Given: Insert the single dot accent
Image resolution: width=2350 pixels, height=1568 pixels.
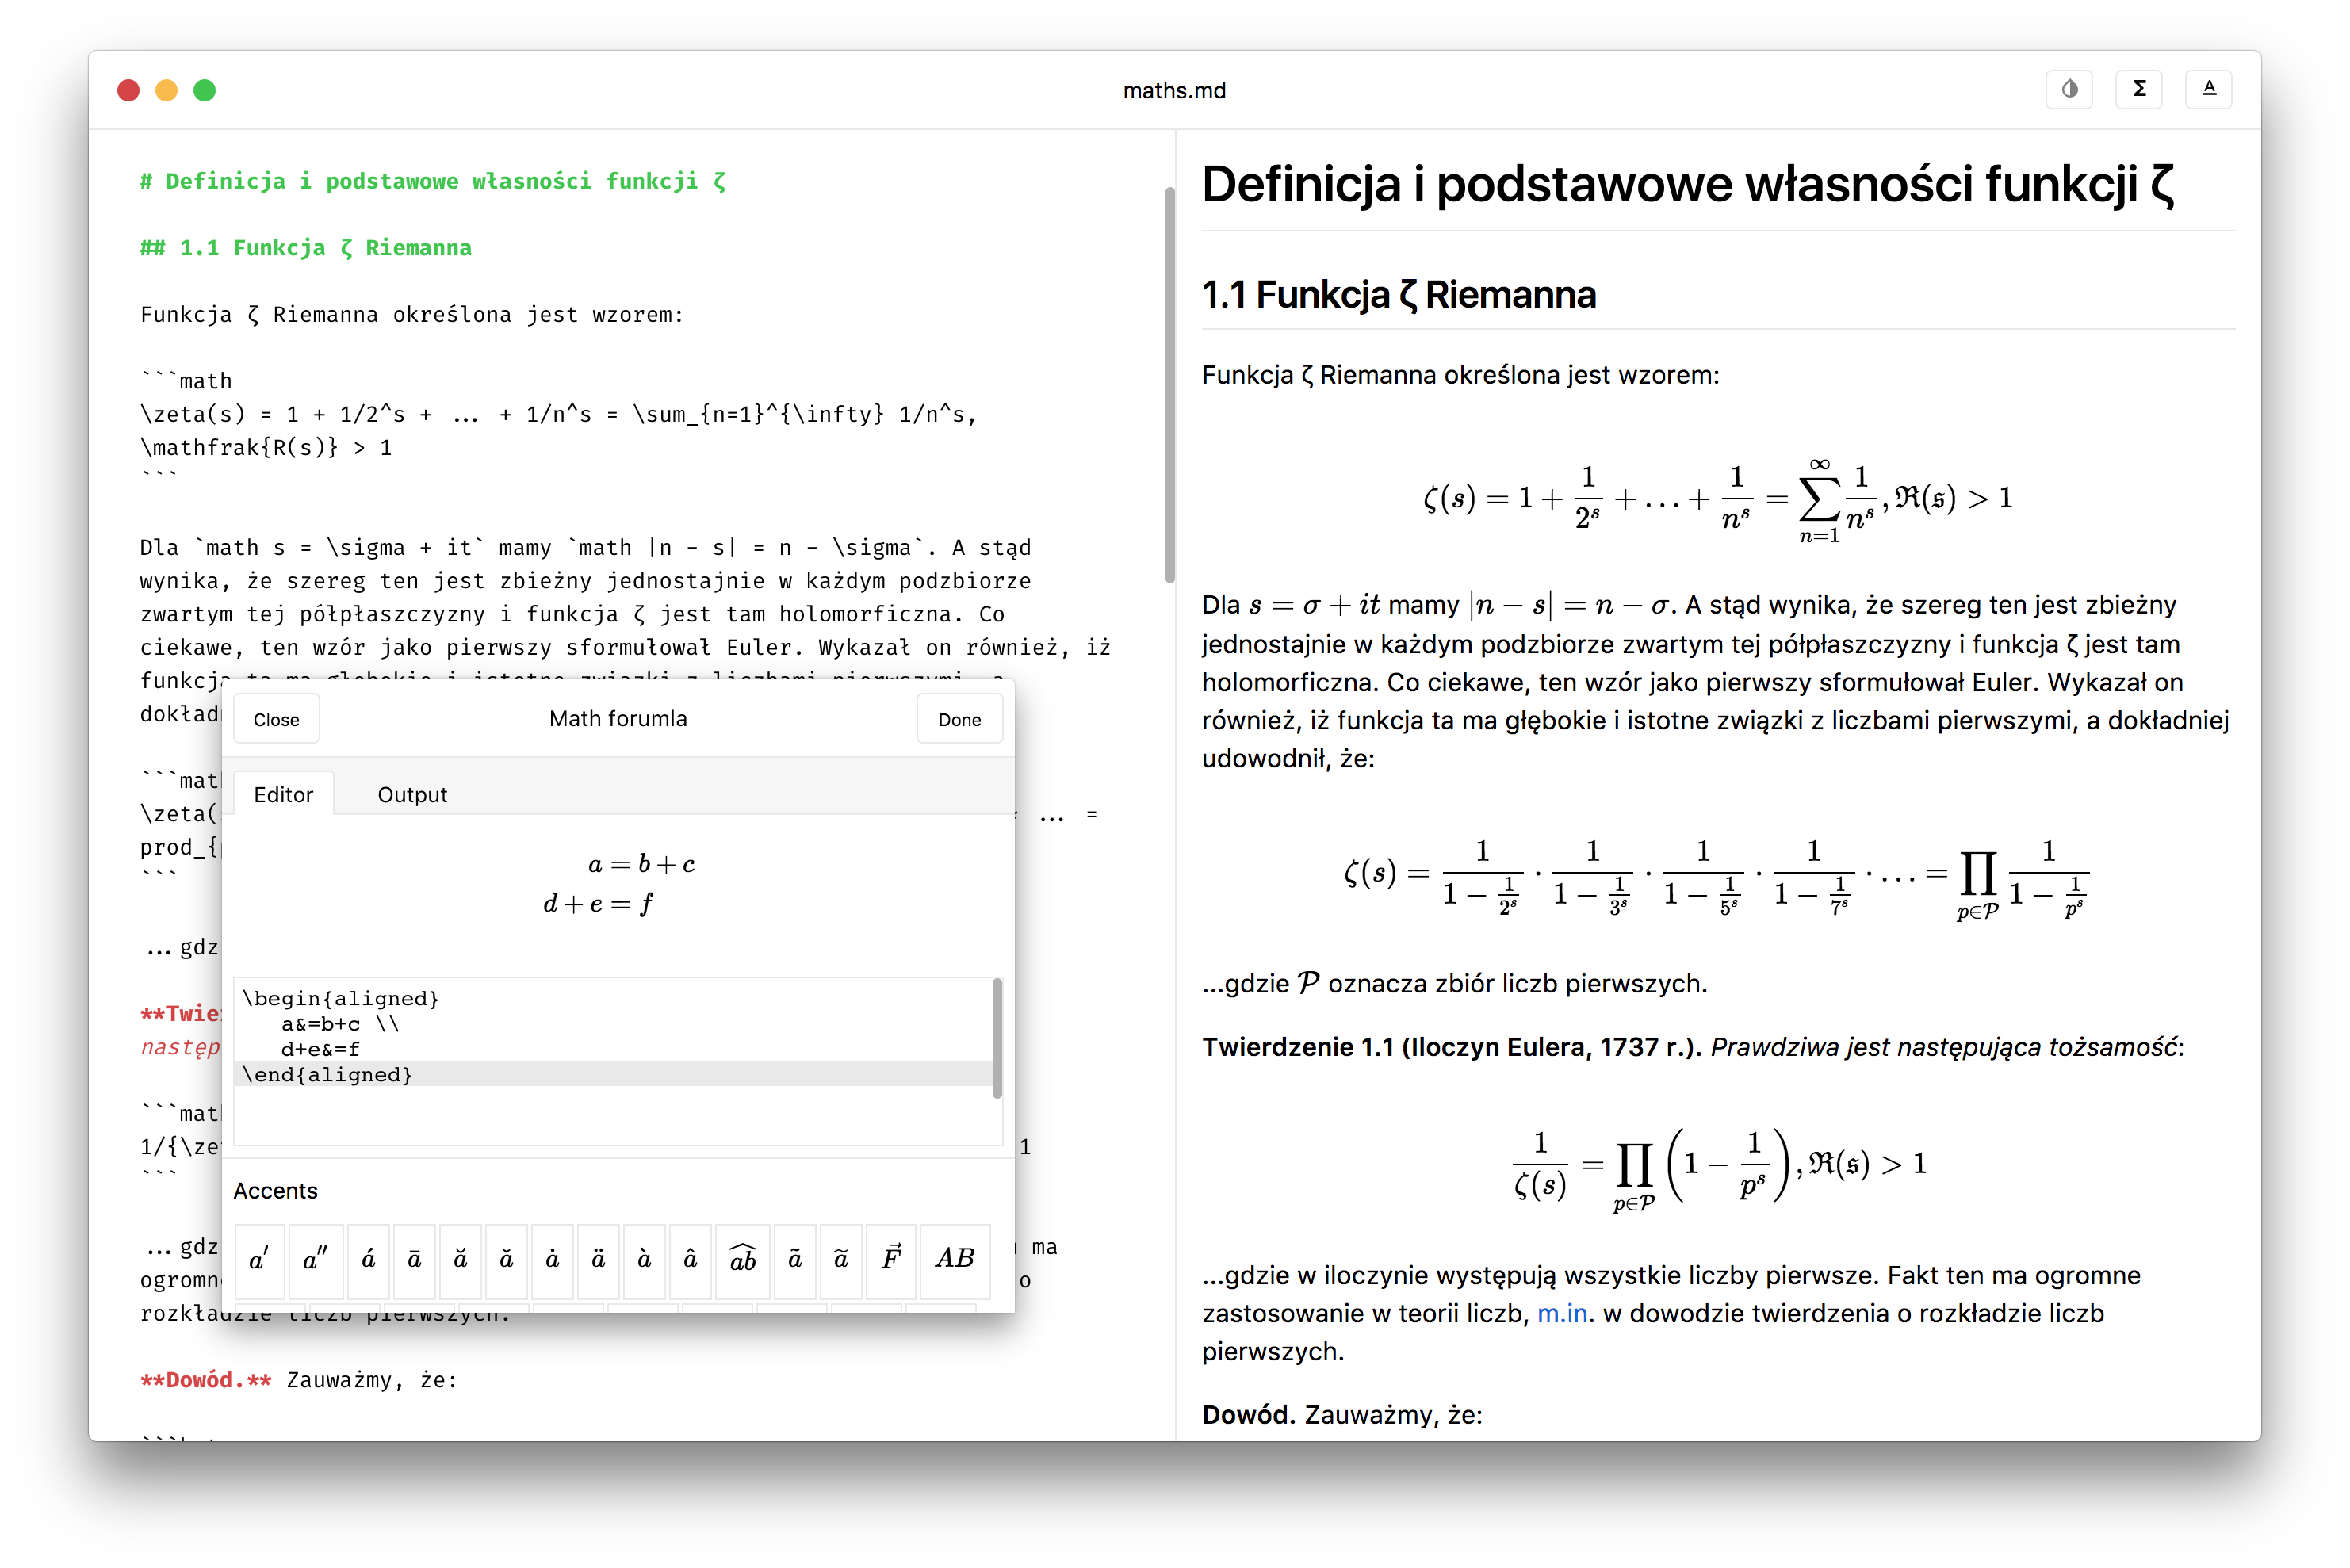Looking at the screenshot, I should click(552, 1259).
